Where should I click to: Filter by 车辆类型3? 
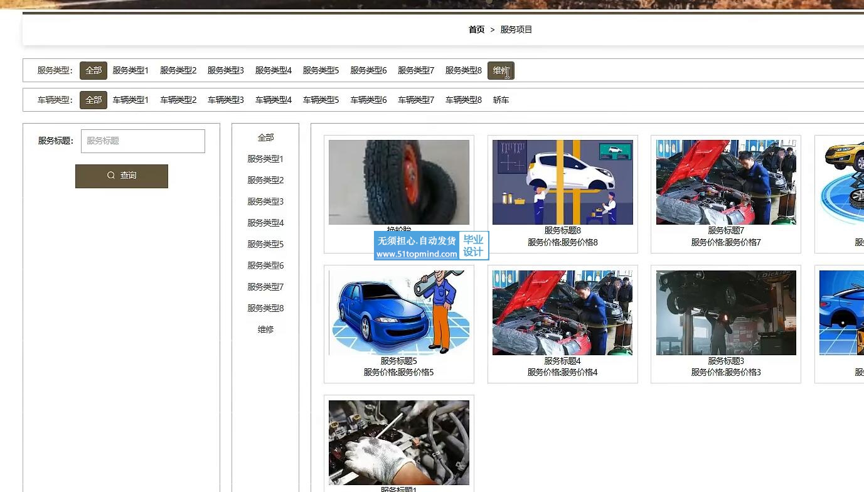click(x=226, y=100)
